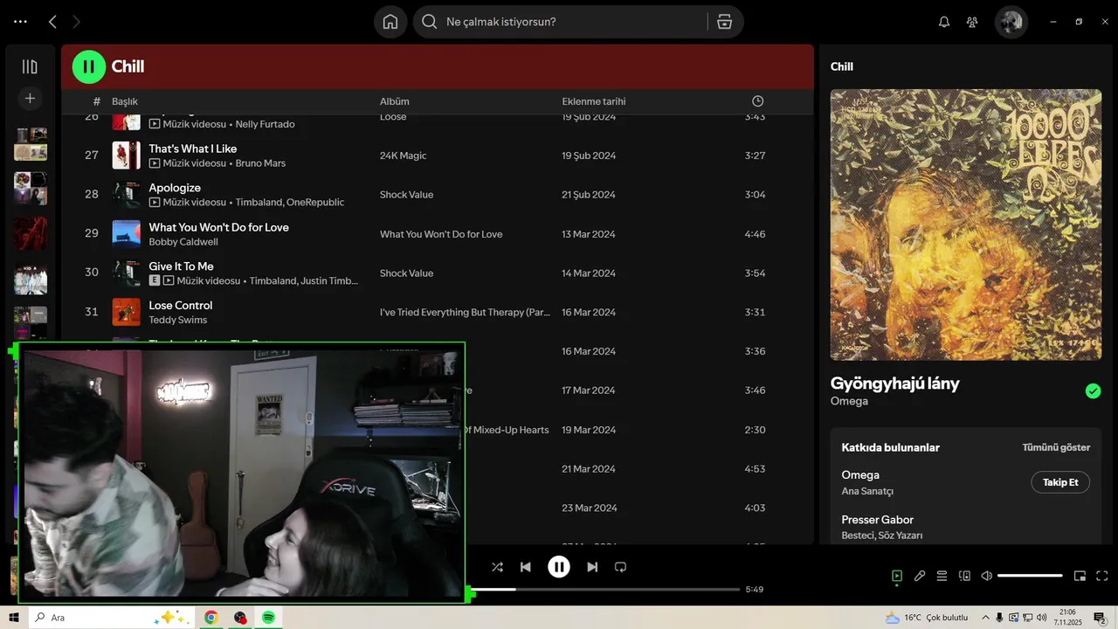This screenshot has width=1118, height=629.
Task: Show hidden tray icons chevron
Action: pyautogui.click(x=986, y=618)
